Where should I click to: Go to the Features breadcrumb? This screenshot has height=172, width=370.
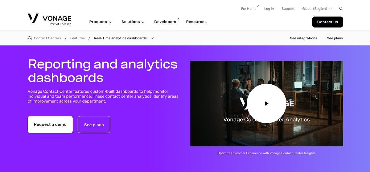[x=77, y=38]
